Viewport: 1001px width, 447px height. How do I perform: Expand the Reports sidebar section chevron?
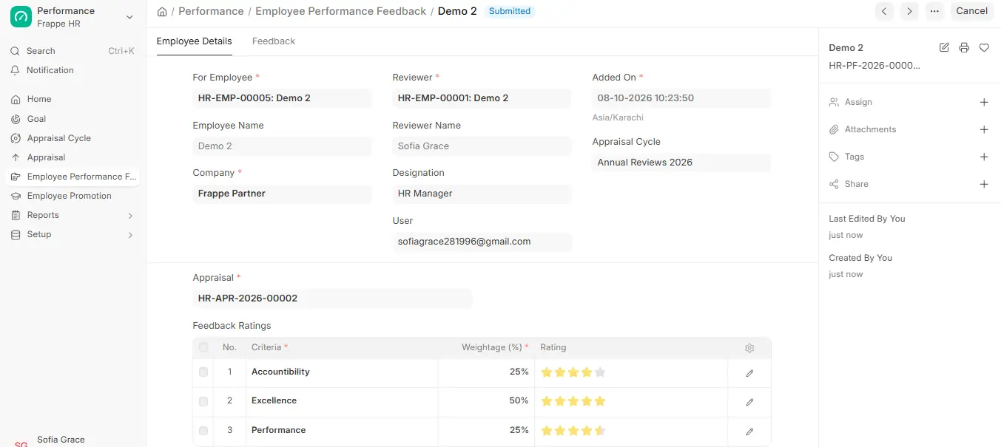point(130,216)
